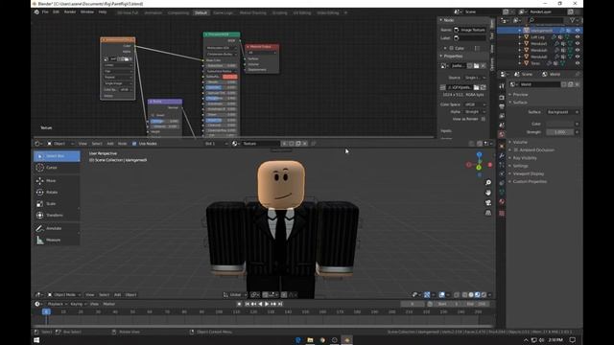This screenshot has height=345, width=614.
Task: Click the Blender logo menu icon
Action: click(36, 12)
